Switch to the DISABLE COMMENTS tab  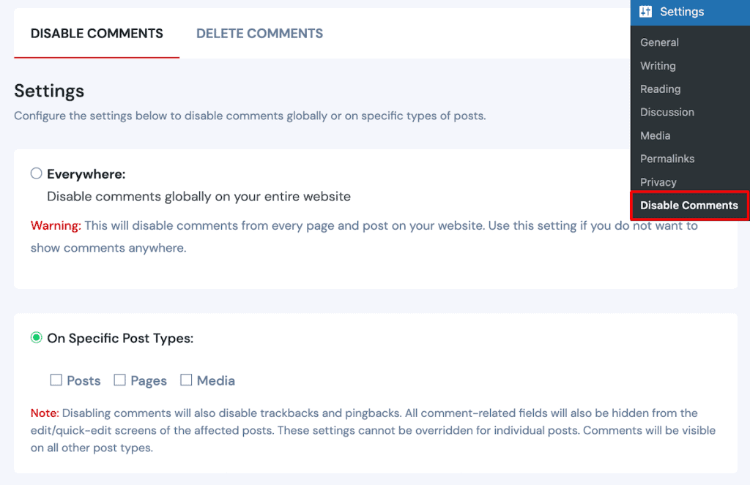pyautogui.click(x=96, y=33)
